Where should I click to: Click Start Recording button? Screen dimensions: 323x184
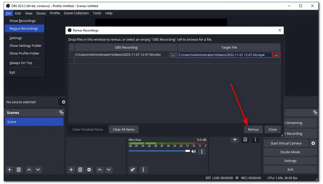pos(300,134)
